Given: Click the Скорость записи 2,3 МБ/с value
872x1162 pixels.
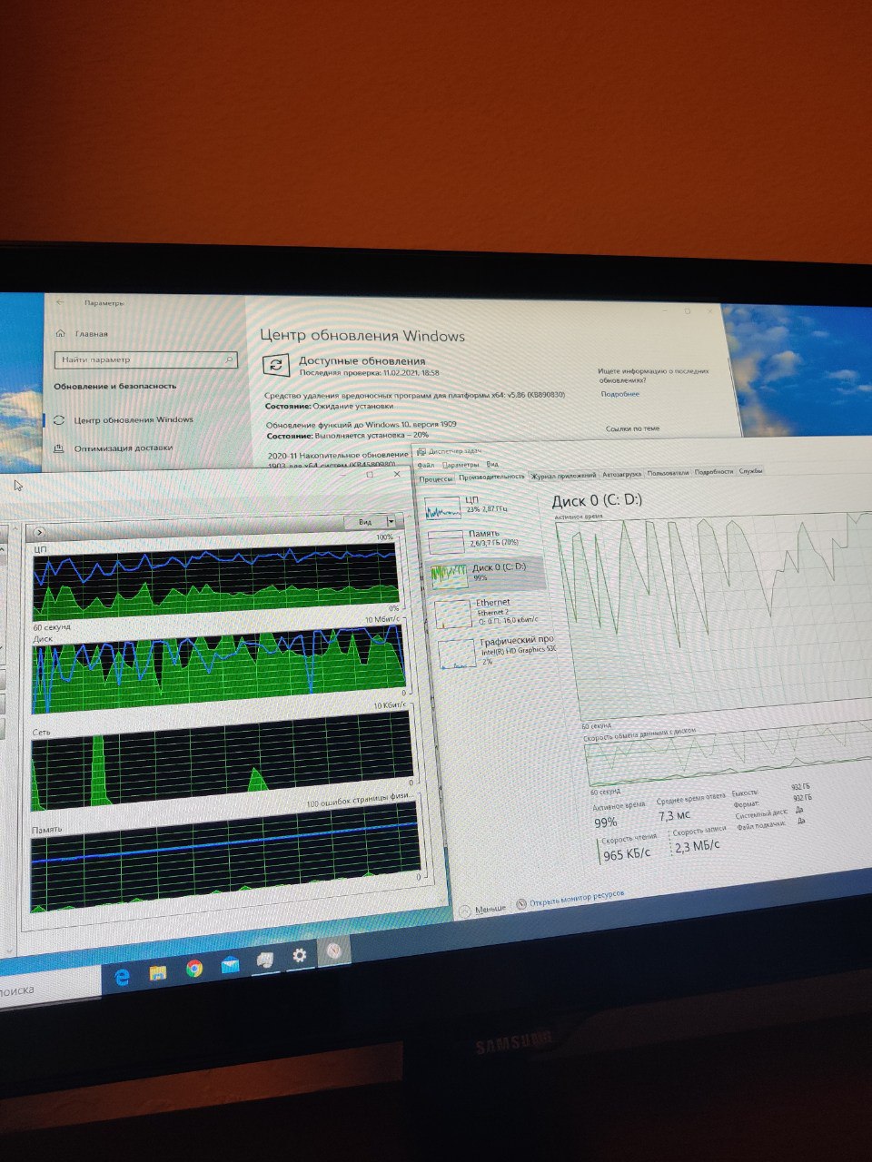Looking at the screenshot, I should pos(698,846).
